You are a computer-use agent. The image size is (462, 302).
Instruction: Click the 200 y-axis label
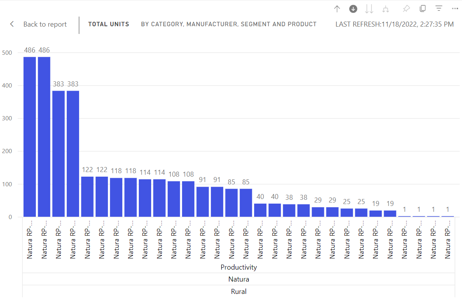coord(7,151)
